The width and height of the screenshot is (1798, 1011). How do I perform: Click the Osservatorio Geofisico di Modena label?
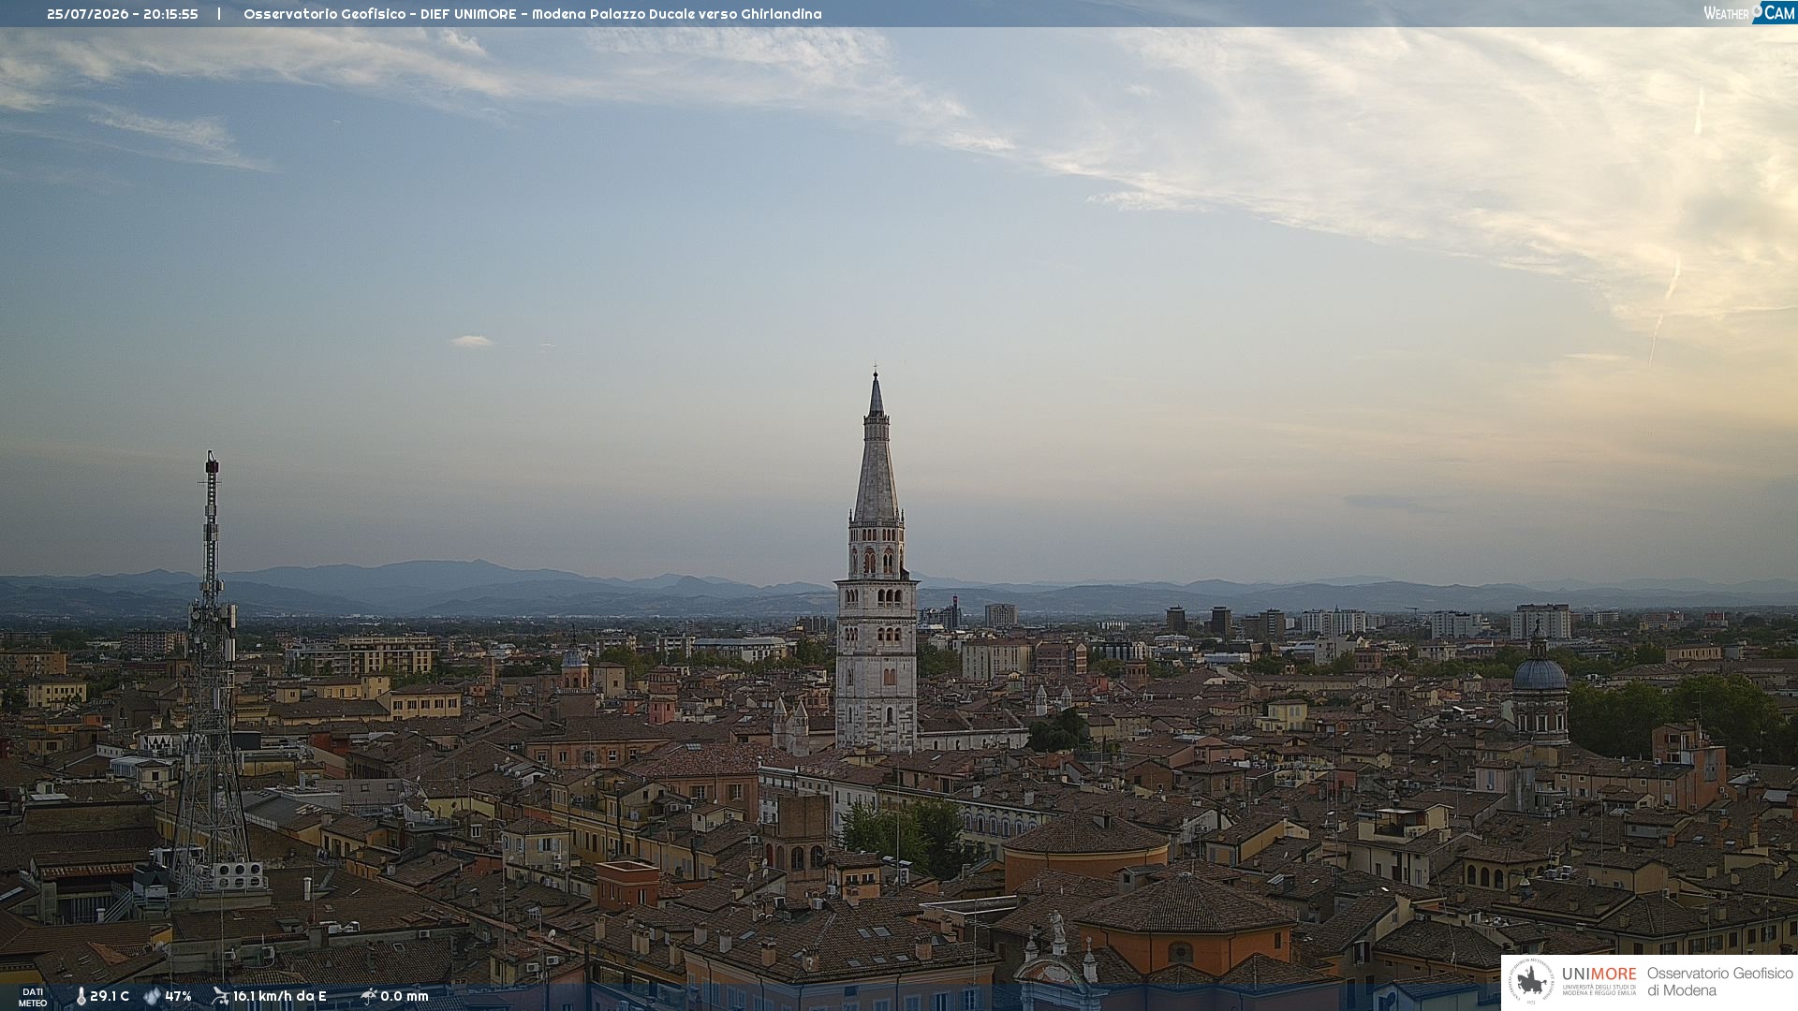click(x=1719, y=982)
